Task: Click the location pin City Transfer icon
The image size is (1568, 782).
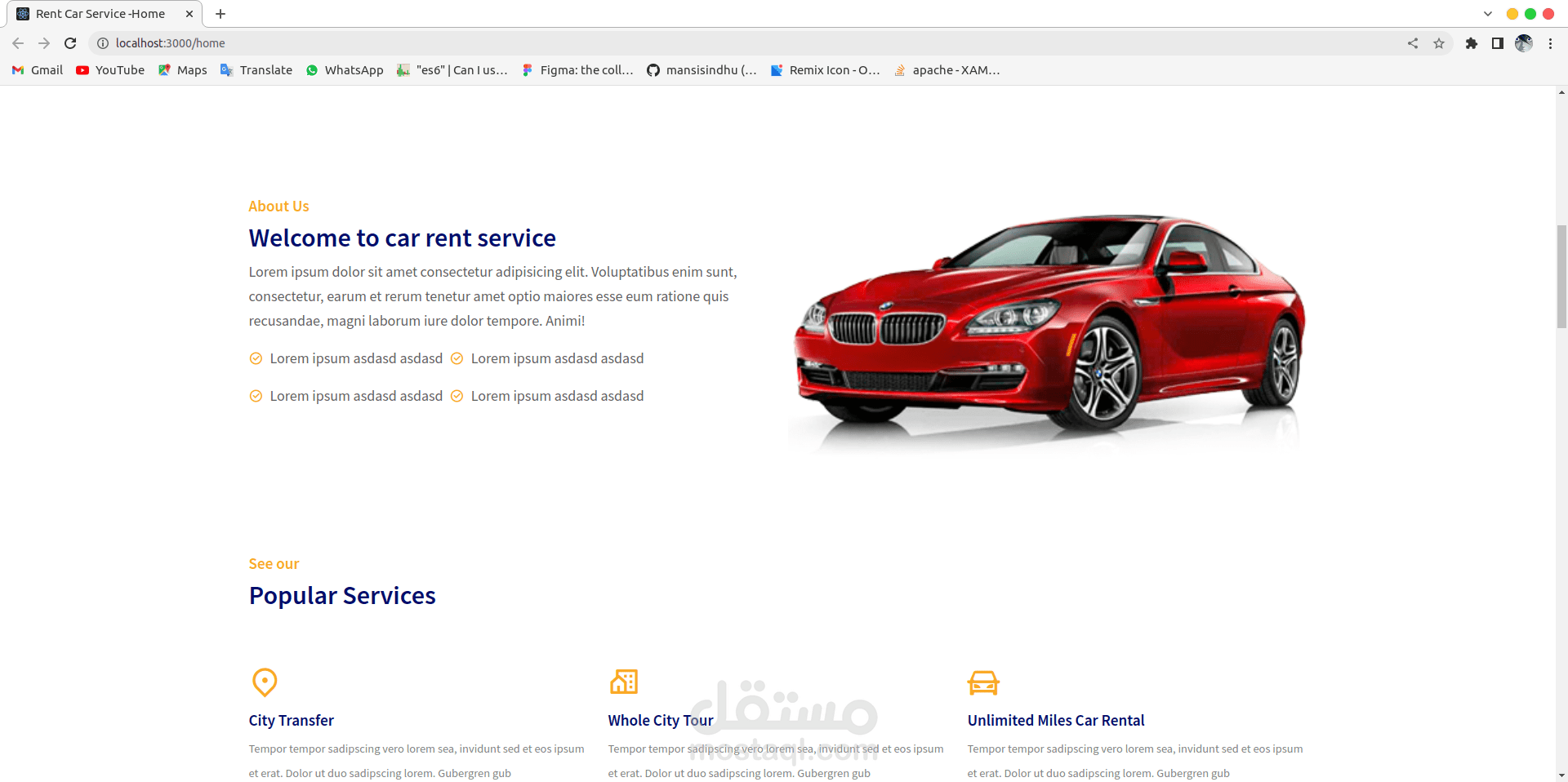Action: [265, 682]
